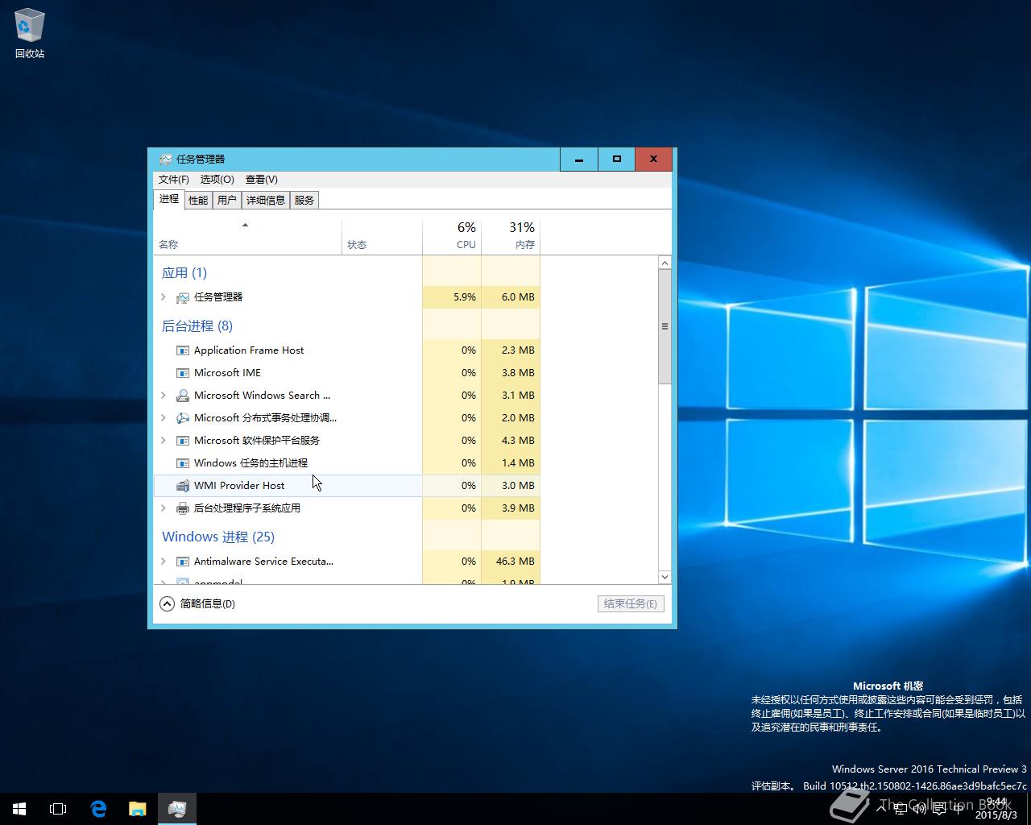
Task: Switch to the 用户 tab
Action: [227, 200]
